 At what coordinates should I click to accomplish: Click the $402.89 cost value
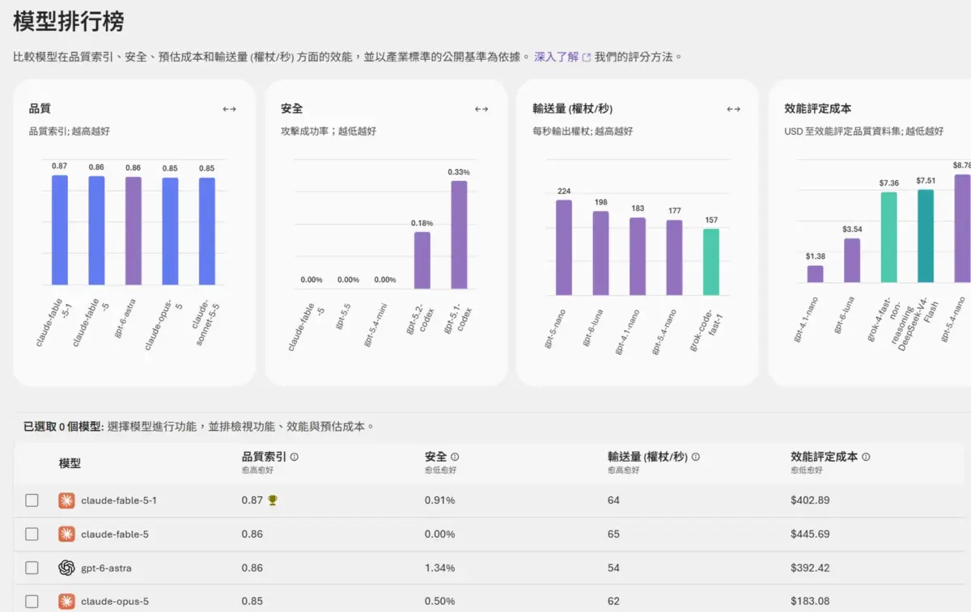click(810, 500)
